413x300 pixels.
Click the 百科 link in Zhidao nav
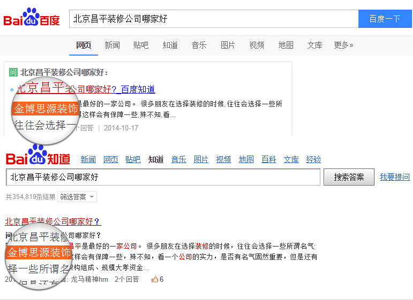[x=269, y=159]
